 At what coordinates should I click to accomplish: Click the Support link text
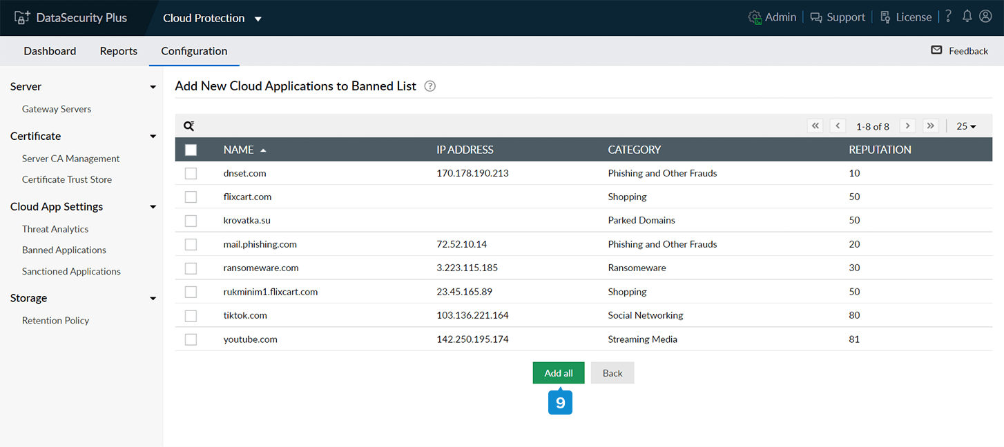(x=846, y=17)
